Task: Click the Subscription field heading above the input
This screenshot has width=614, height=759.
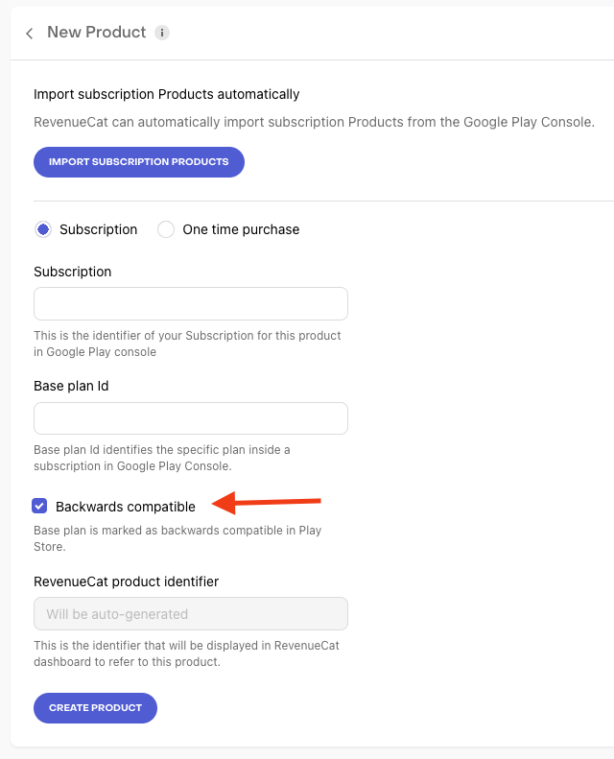Action: click(x=72, y=272)
